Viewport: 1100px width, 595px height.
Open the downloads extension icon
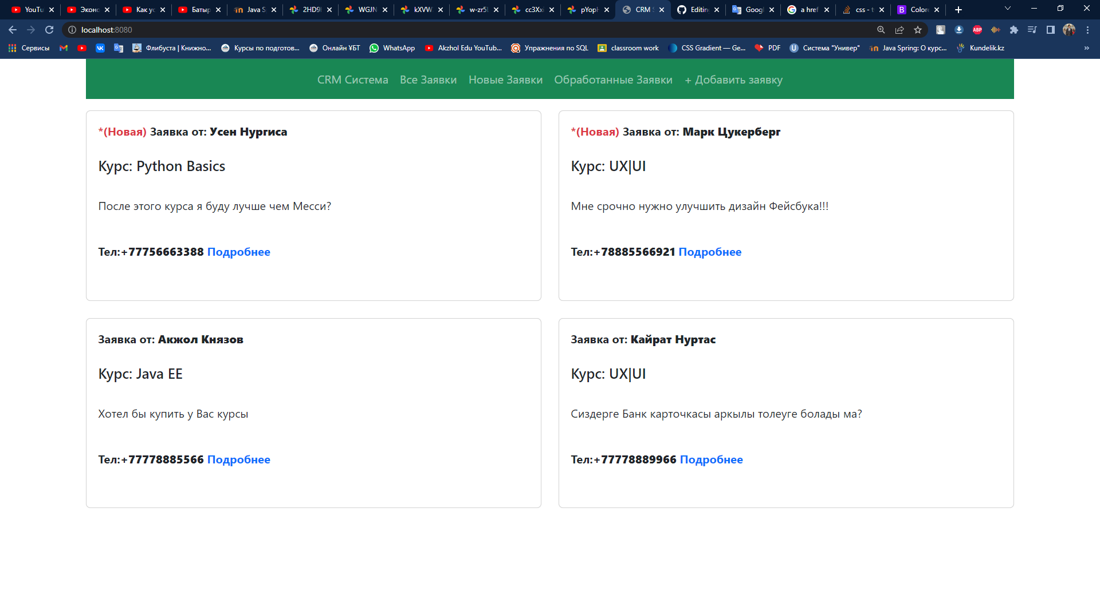click(x=959, y=30)
